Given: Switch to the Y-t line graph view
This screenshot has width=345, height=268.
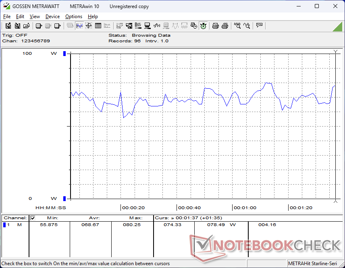Looking at the screenshot, I should (x=79, y=26).
